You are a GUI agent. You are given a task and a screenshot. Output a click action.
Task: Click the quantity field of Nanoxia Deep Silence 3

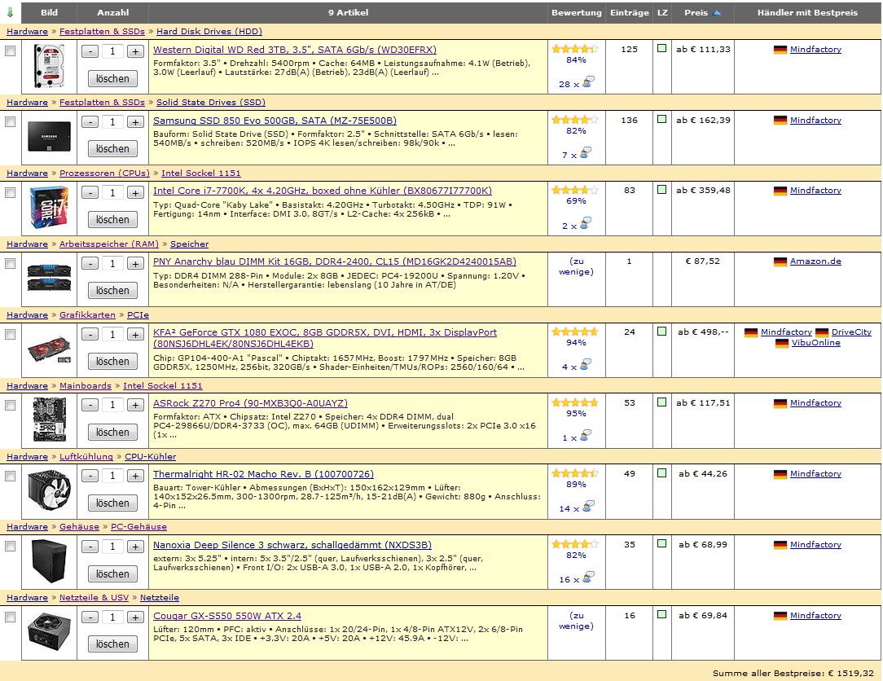(112, 547)
